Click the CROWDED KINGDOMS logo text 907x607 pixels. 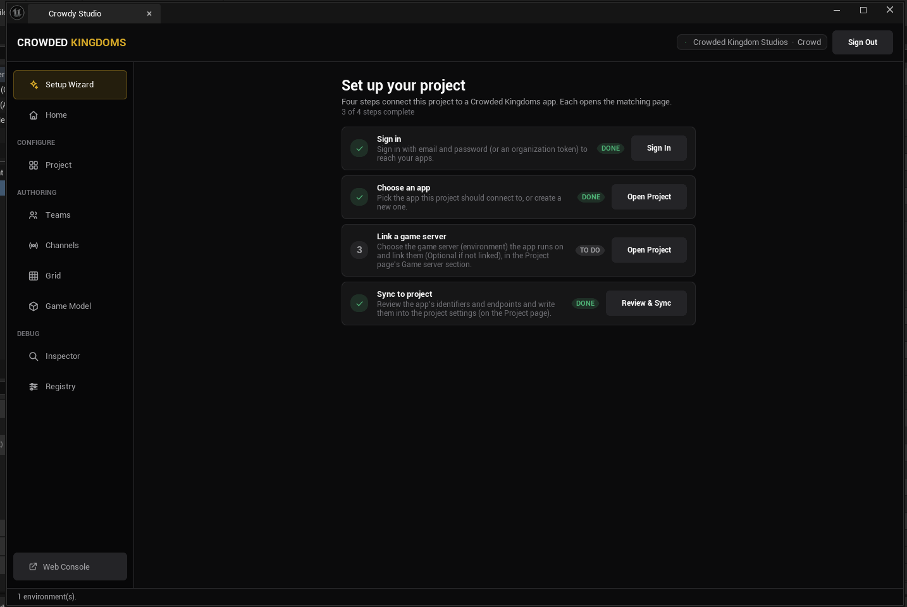pyautogui.click(x=71, y=42)
